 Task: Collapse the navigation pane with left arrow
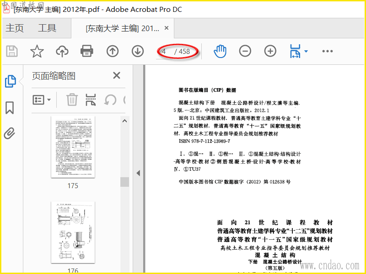(138, 173)
